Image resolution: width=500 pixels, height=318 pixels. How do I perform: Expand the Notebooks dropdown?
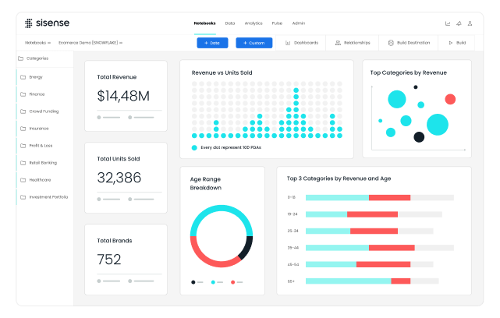37,43
